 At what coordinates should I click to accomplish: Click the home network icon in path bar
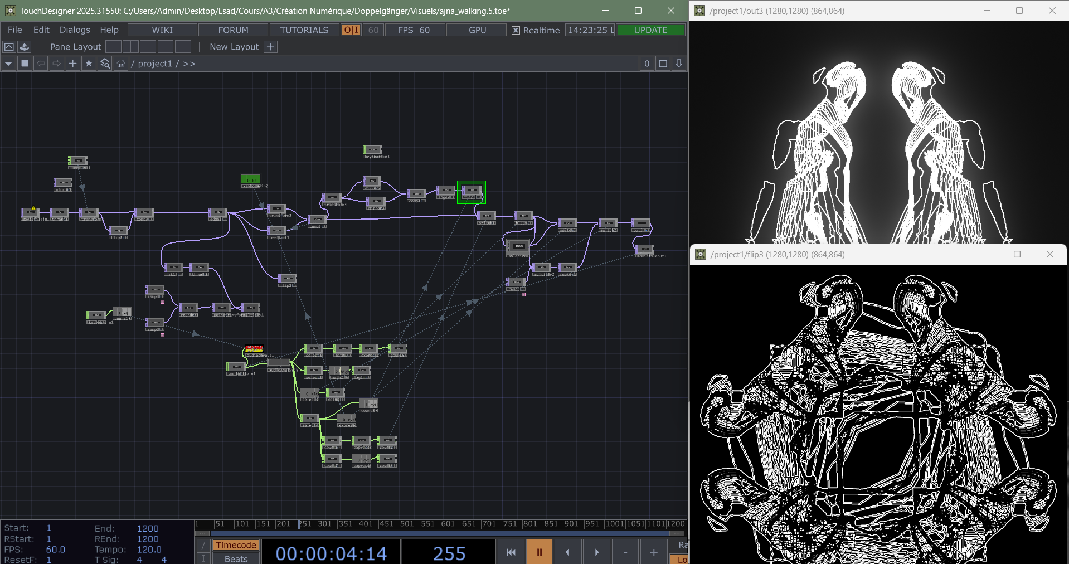[x=121, y=64]
